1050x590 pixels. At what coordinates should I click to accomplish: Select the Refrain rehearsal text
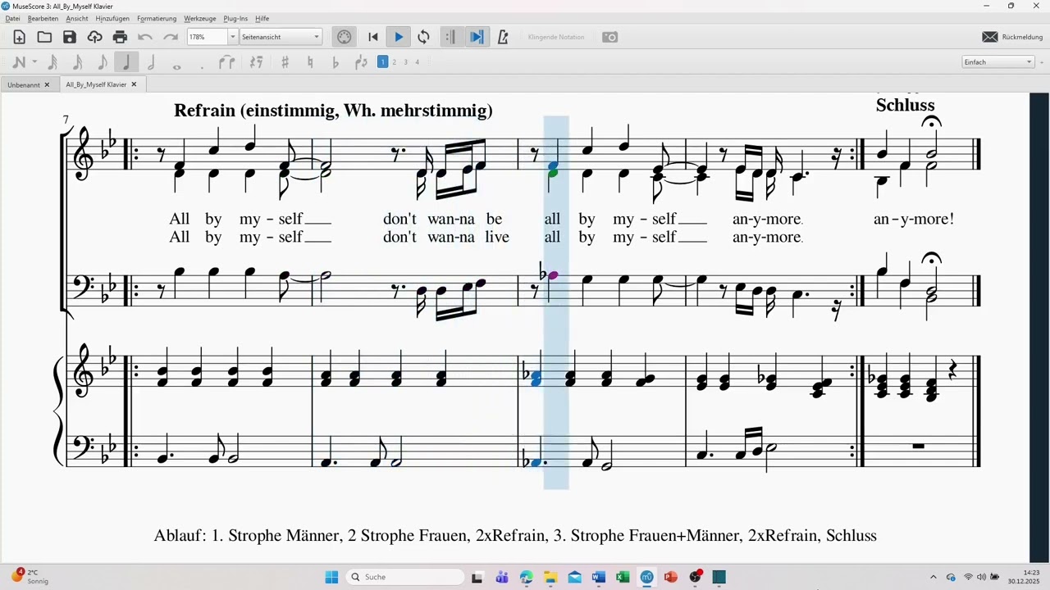[333, 111]
